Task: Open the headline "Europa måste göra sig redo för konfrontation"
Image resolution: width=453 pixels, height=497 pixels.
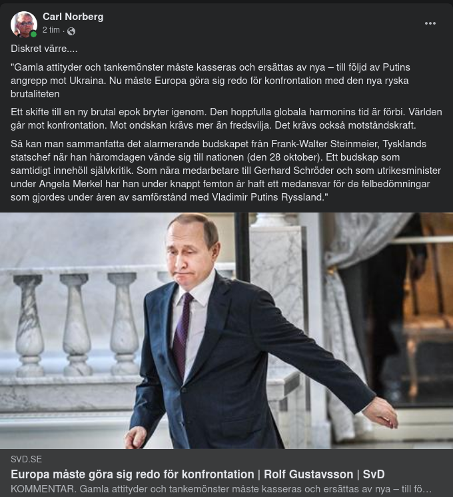Action: [x=197, y=474]
